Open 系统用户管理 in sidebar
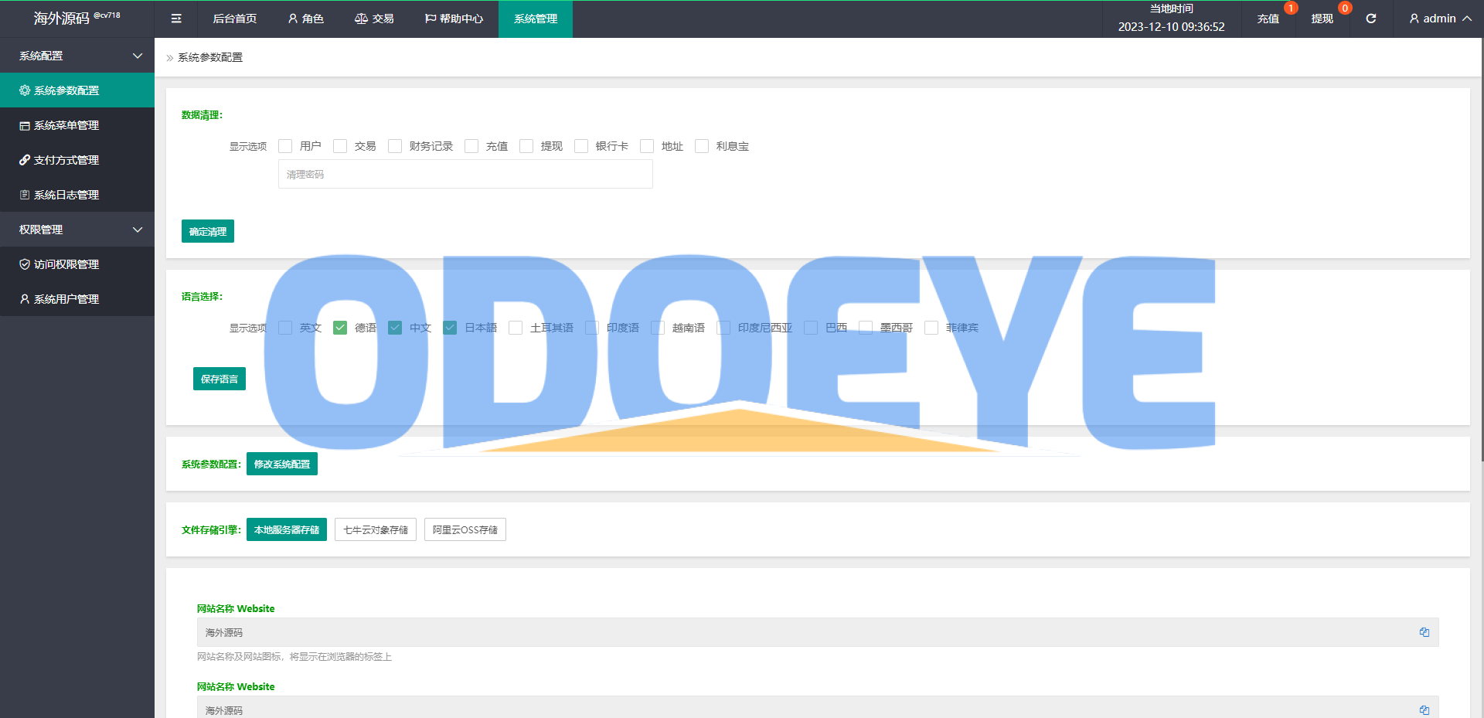The width and height of the screenshot is (1484, 718). (77, 299)
